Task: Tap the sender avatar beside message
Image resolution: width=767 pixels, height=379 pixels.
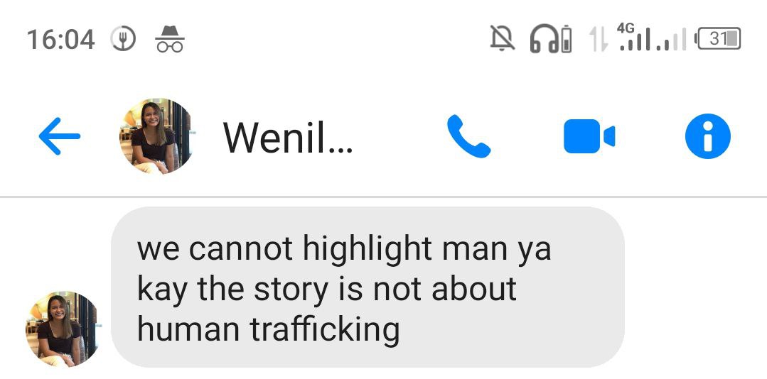Action: pyautogui.click(x=62, y=329)
